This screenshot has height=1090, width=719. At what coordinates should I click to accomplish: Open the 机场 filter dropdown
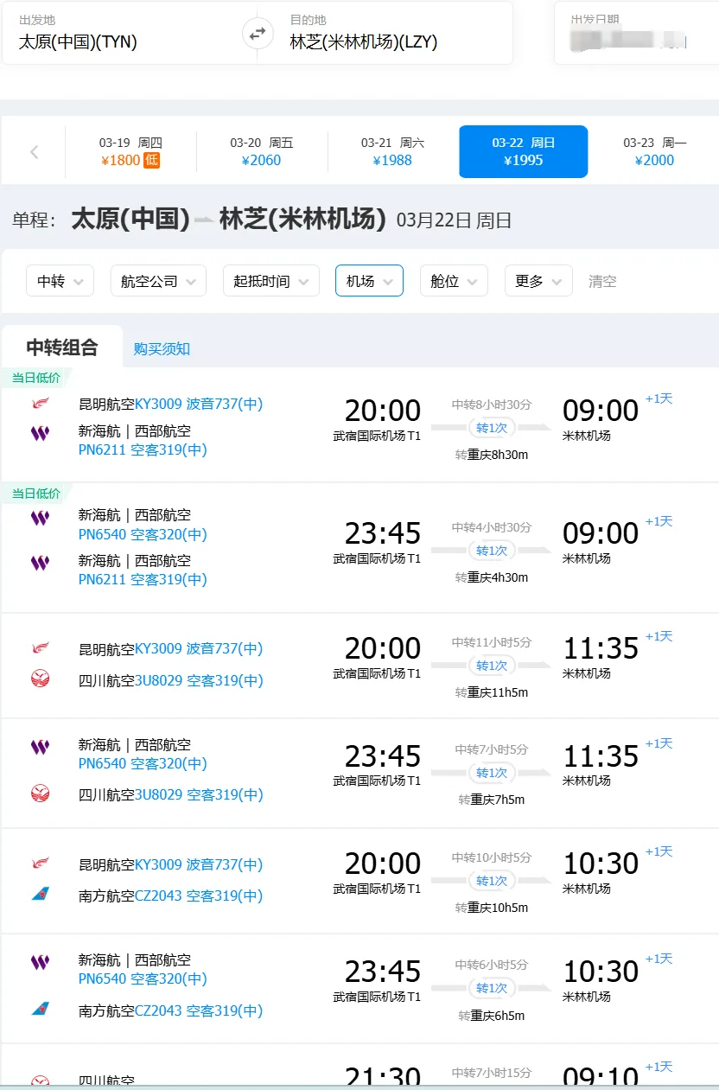(369, 281)
